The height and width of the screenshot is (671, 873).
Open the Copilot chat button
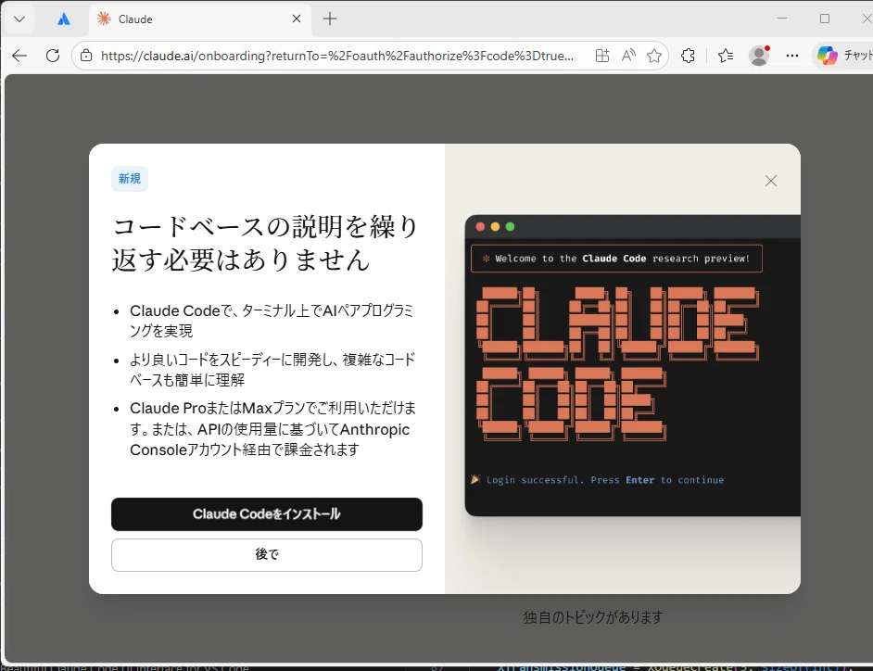[x=843, y=56]
